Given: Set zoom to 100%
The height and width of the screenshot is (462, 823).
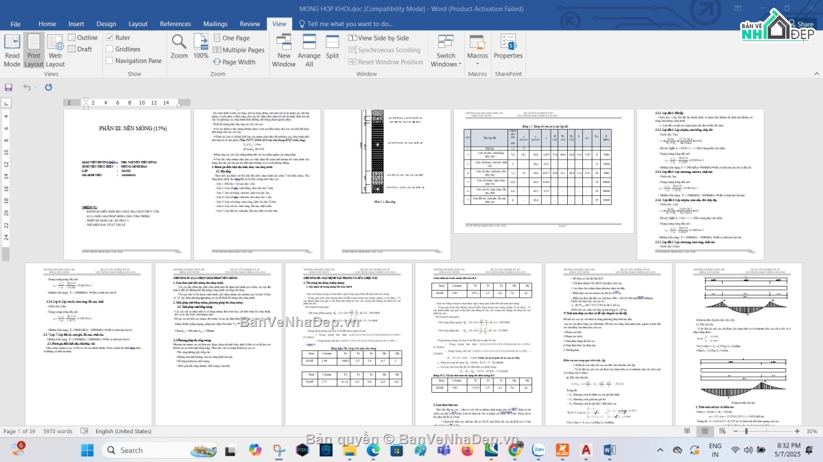Looking at the screenshot, I should click(200, 47).
